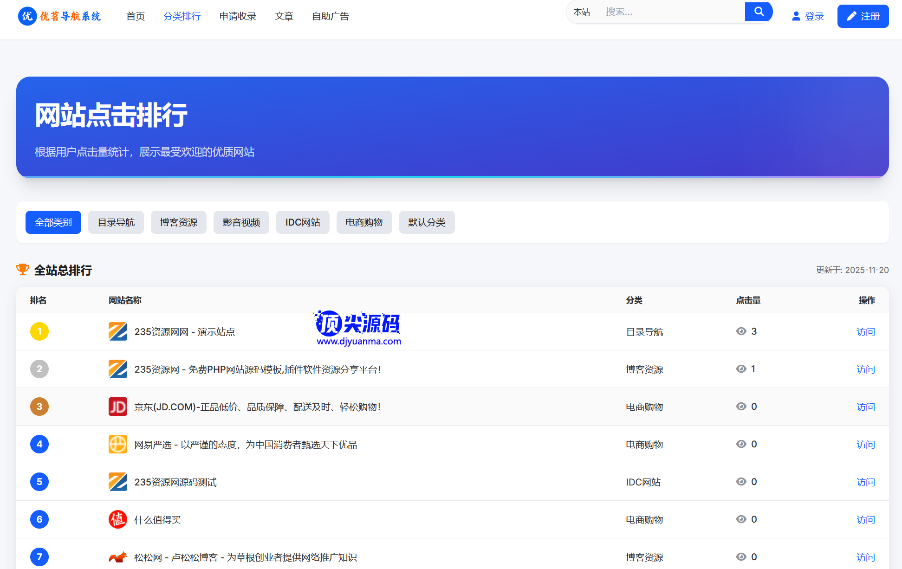Click the 什么值得买 red 值 icon
The height and width of the screenshot is (569, 902).
pos(117,519)
